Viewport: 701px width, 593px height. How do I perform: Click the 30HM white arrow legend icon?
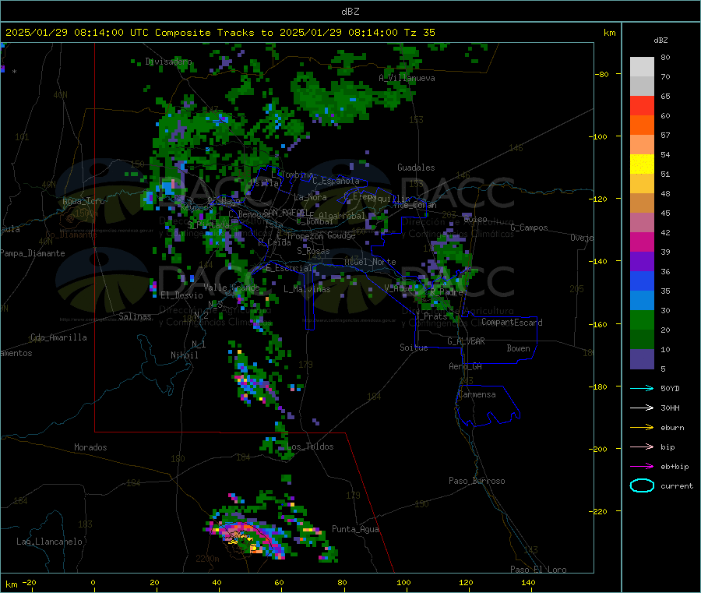pyautogui.click(x=642, y=408)
